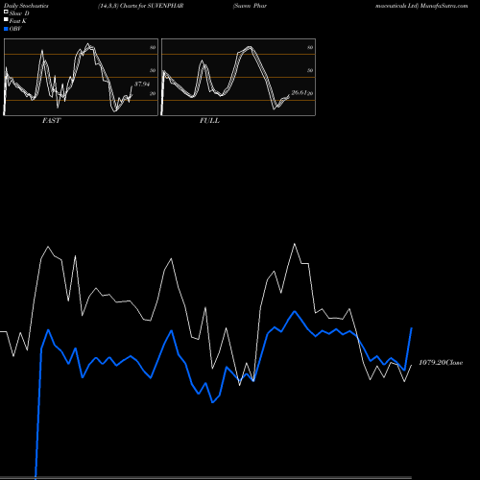Click the 'Fast K' legend label
480x480 pixels.
(x=18, y=21)
